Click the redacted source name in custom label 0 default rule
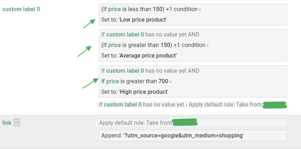Image resolution: width=301 pixels, height=149 pixels. (274, 105)
